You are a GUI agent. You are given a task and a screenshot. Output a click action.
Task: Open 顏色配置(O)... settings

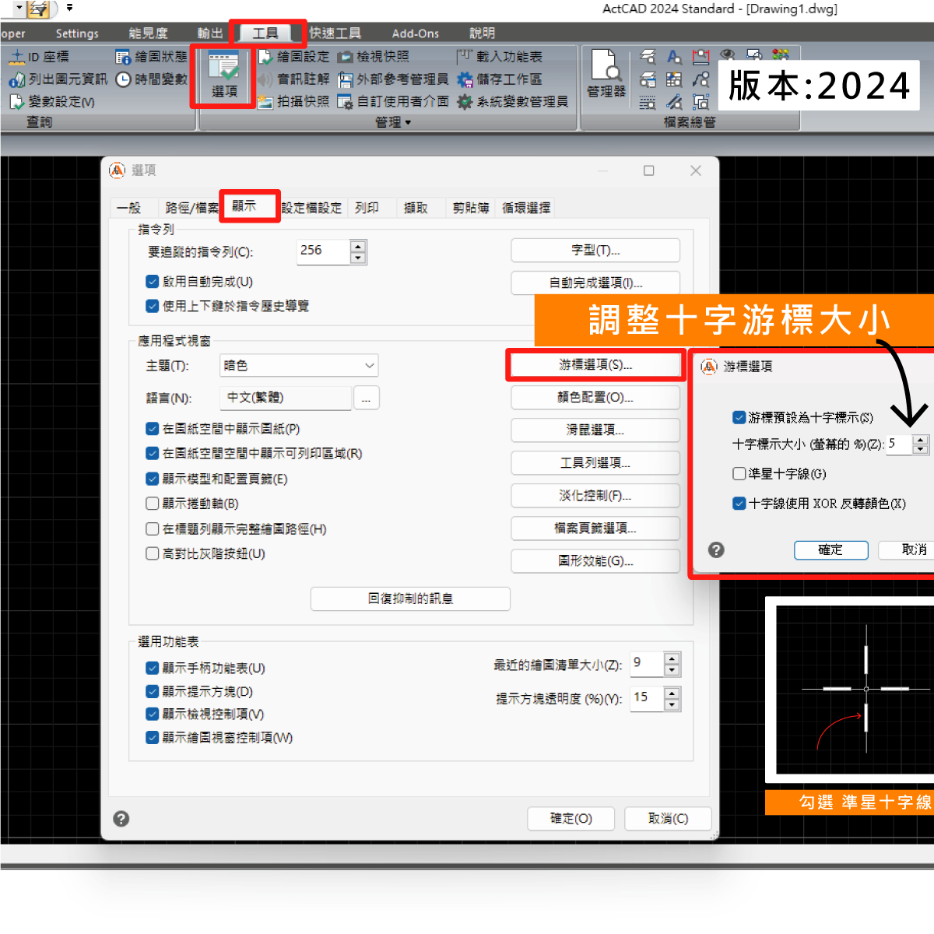click(x=595, y=398)
